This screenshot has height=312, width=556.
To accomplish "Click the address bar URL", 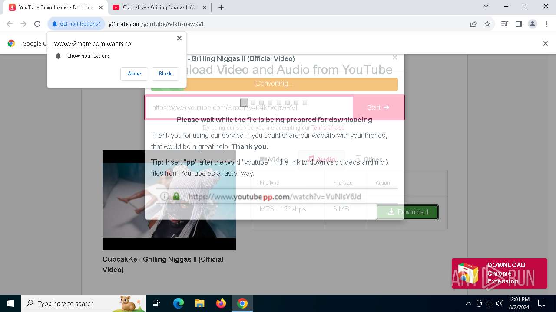I will click(x=156, y=24).
